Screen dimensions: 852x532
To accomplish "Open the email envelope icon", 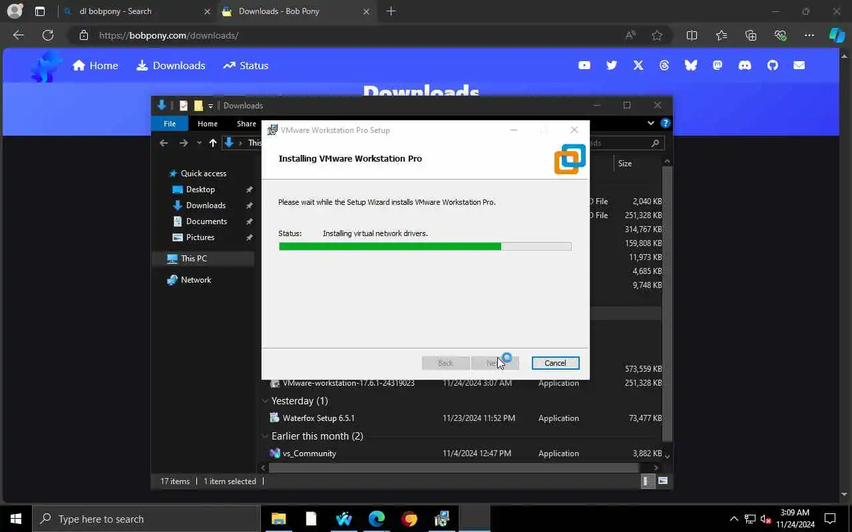I will (x=799, y=65).
